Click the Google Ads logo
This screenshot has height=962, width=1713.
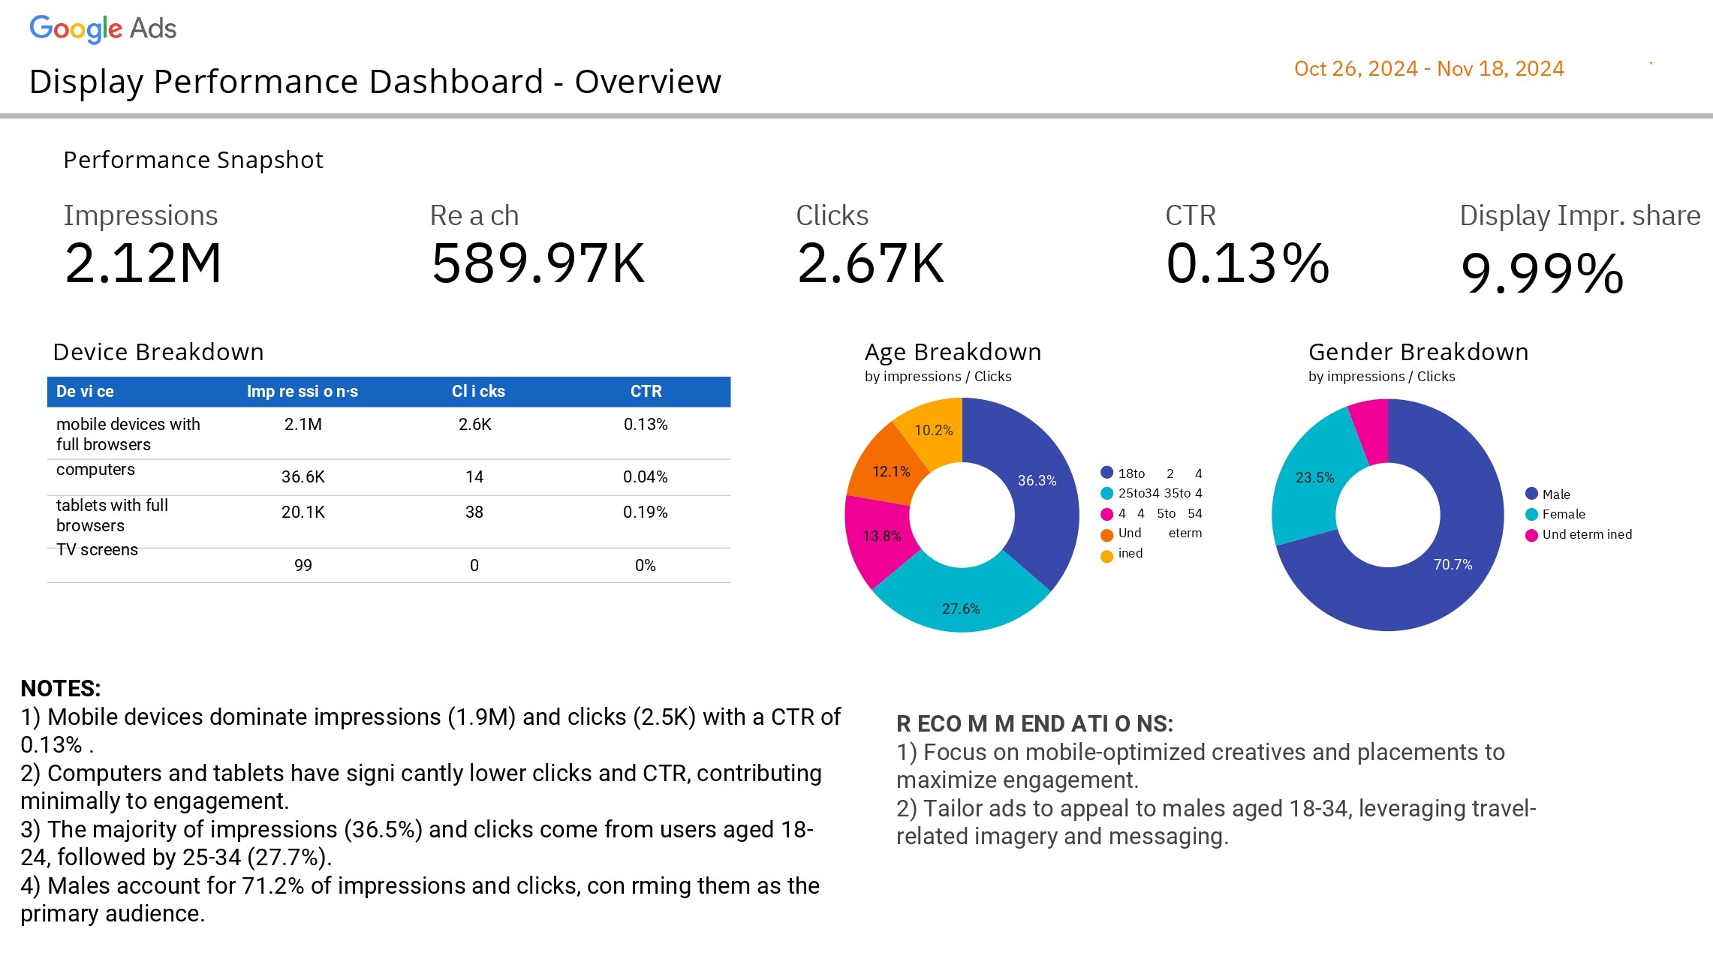103,29
